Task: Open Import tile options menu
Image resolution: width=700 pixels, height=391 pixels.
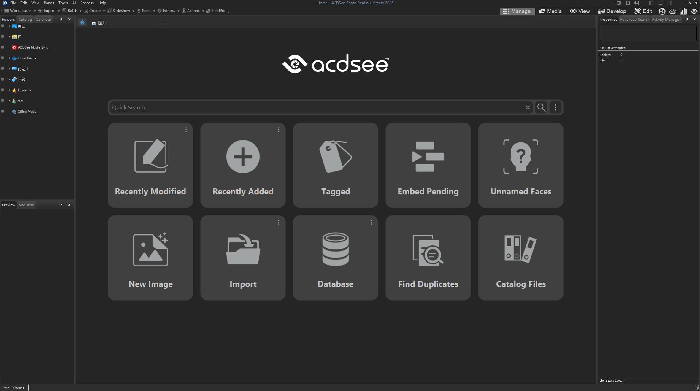Action: 279,222
